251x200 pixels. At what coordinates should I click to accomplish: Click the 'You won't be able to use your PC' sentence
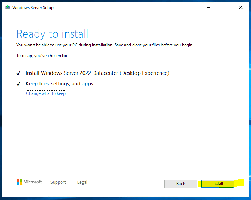tap(105, 45)
